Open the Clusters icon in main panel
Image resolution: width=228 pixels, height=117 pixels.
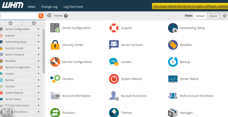[x=55, y=79]
